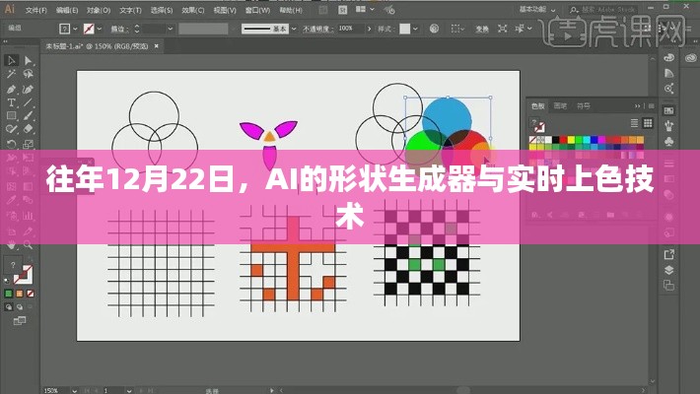Select the Rectangle tool

(x=11, y=116)
